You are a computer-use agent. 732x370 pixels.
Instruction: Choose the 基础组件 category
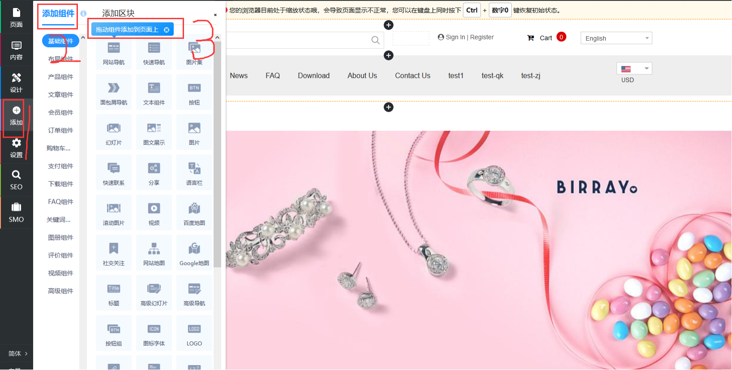(x=60, y=41)
